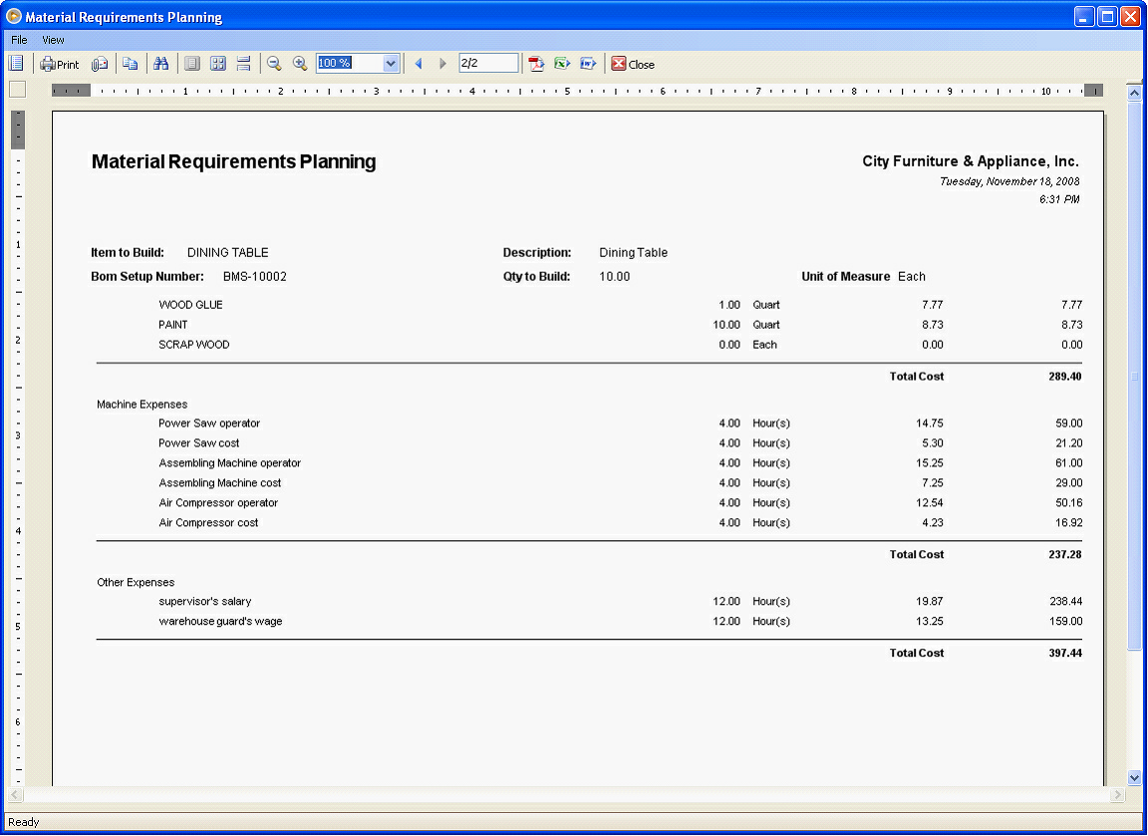Go to previous page arrow

coord(419,64)
